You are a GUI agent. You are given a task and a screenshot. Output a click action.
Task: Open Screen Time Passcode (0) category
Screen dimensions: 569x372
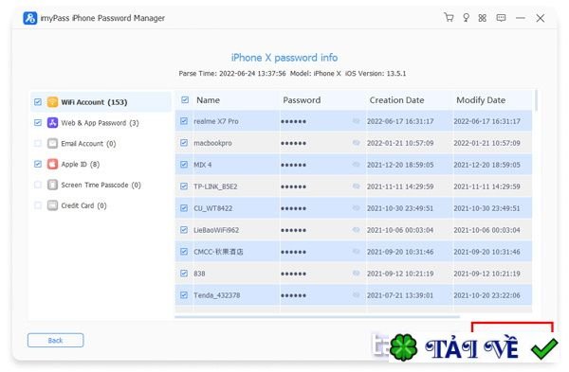[x=101, y=185]
